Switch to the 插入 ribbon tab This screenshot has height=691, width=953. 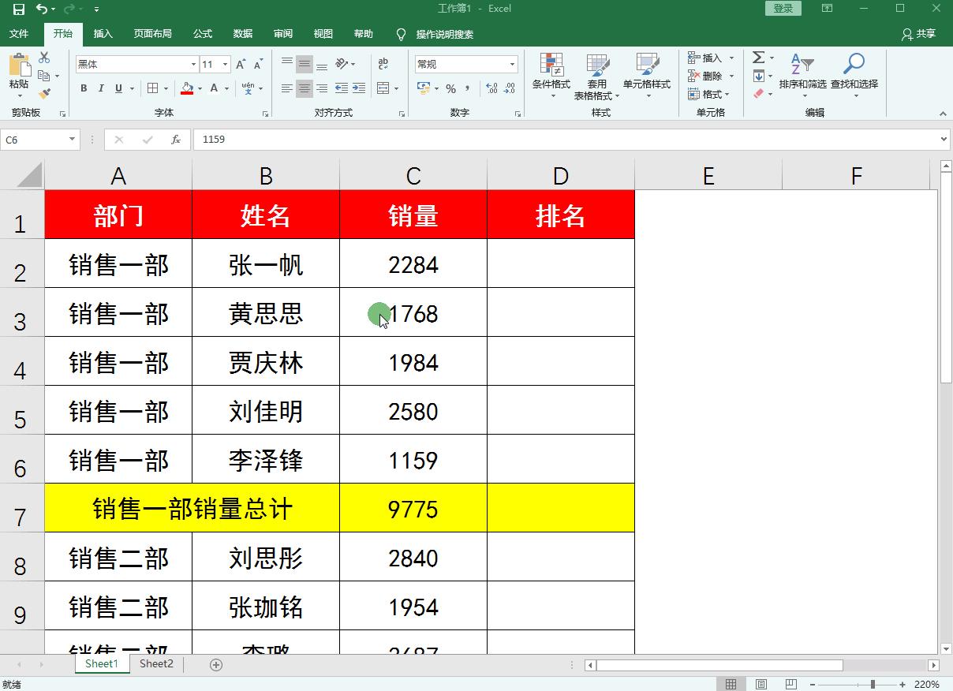coord(103,34)
